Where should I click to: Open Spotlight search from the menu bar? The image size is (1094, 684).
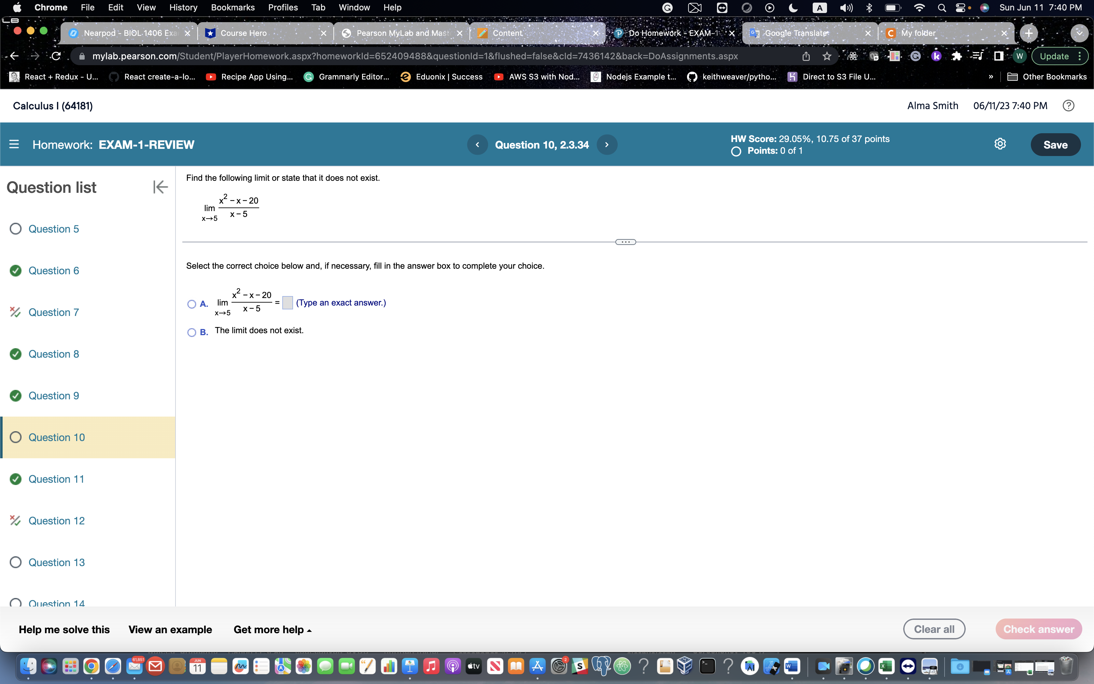tap(942, 7)
